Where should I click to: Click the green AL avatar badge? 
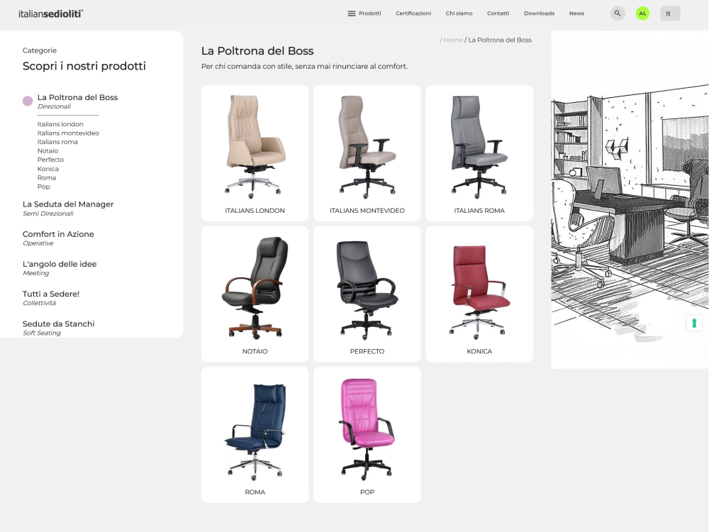[642, 13]
